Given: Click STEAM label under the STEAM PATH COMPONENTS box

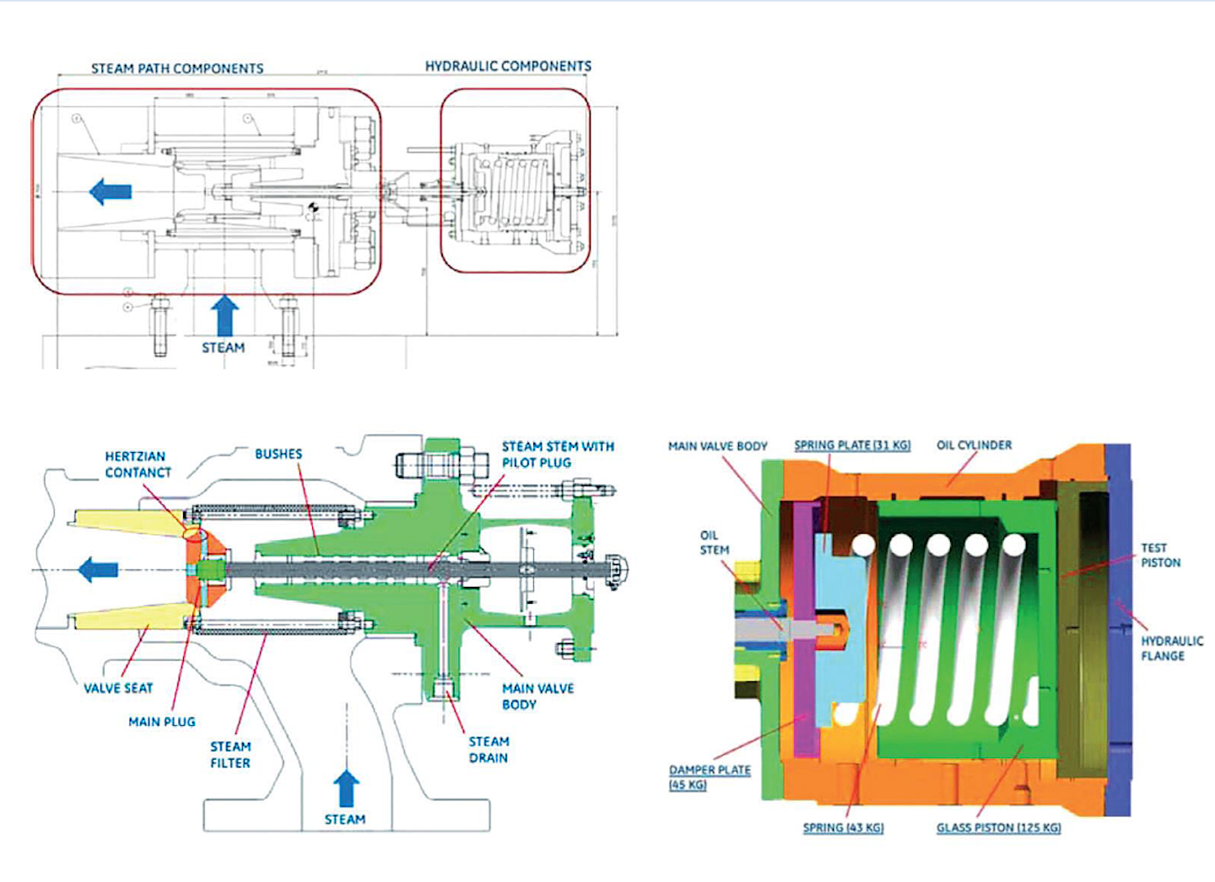Looking at the screenshot, I should click(223, 347).
